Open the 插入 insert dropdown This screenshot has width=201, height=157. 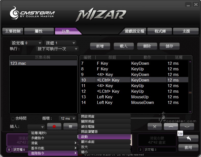[x=36, y=127]
